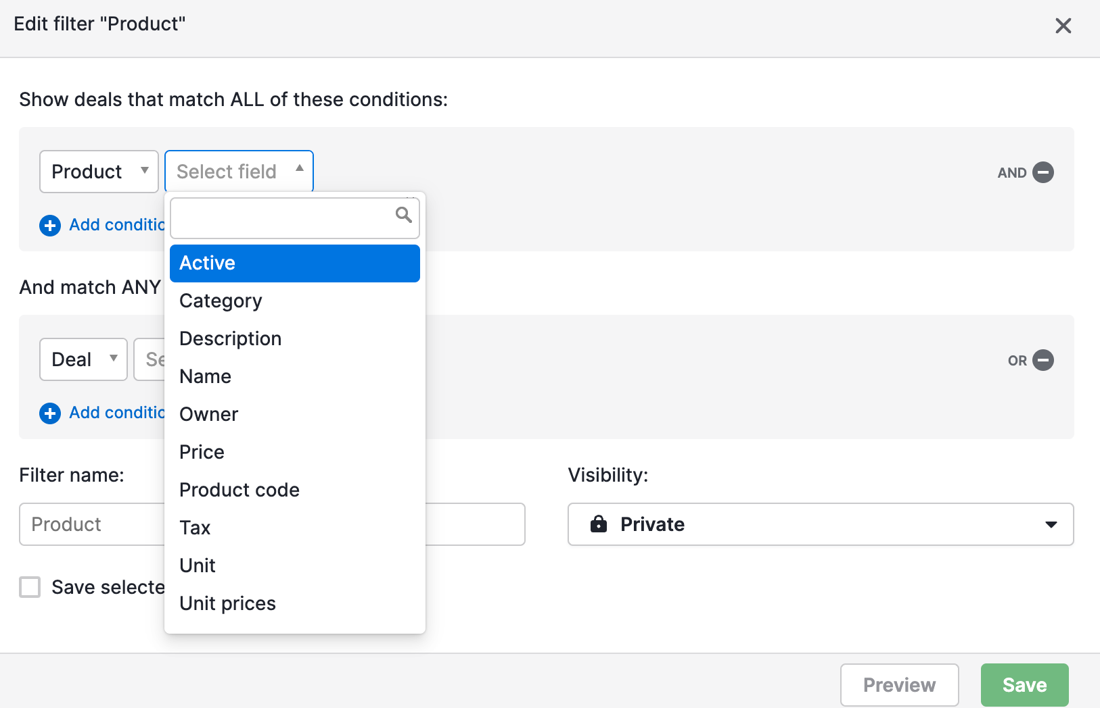Click the Save button

(x=1024, y=684)
